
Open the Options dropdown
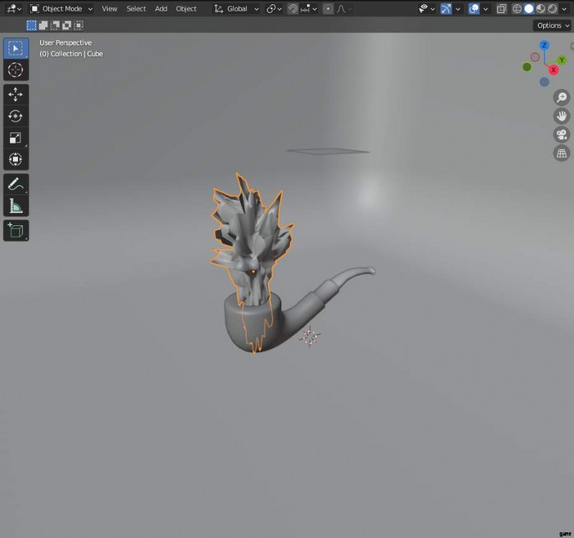[x=552, y=25]
